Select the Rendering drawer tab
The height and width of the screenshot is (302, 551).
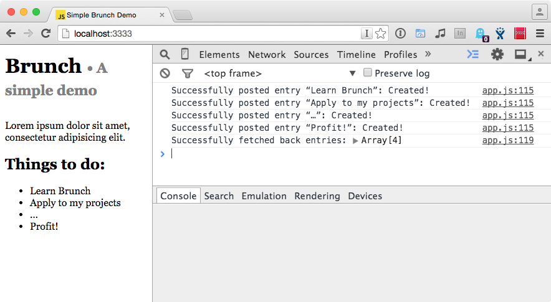pos(317,196)
